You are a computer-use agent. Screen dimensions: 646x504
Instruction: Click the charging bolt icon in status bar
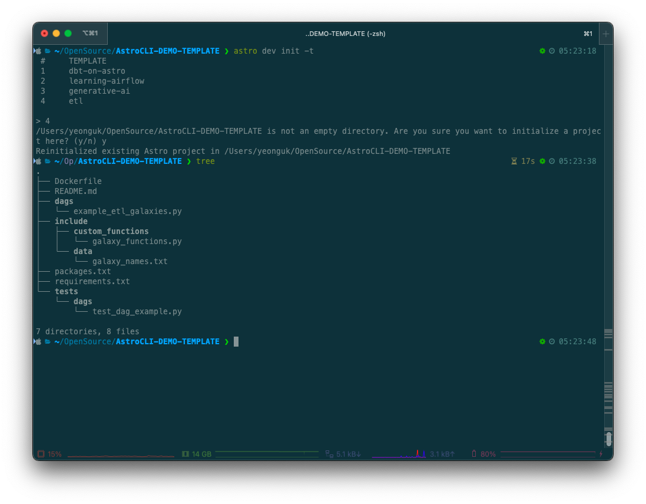coord(601,454)
